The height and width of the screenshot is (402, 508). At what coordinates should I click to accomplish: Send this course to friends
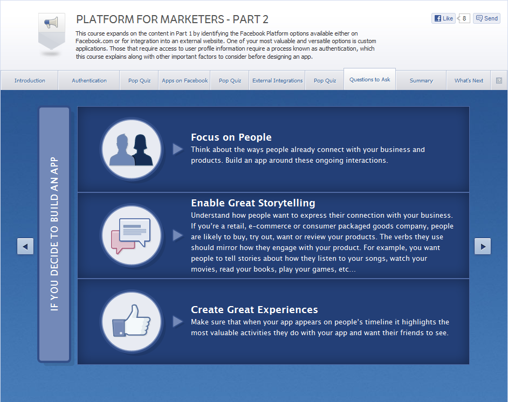(x=486, y=18)
